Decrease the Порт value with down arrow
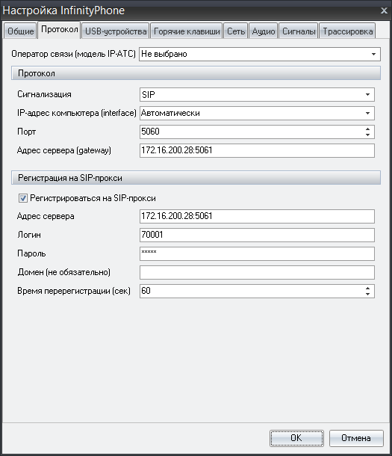 pos(367,135)
